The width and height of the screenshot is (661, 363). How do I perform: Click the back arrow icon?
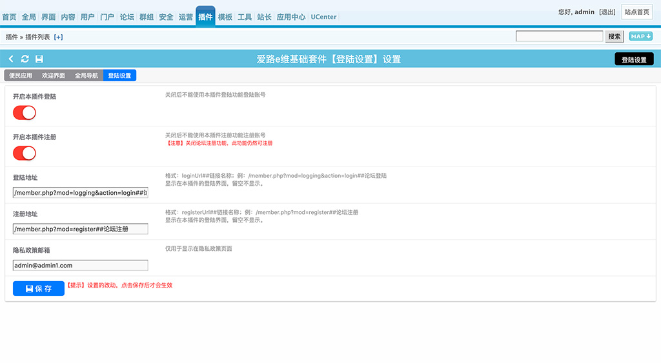point(11,59)
